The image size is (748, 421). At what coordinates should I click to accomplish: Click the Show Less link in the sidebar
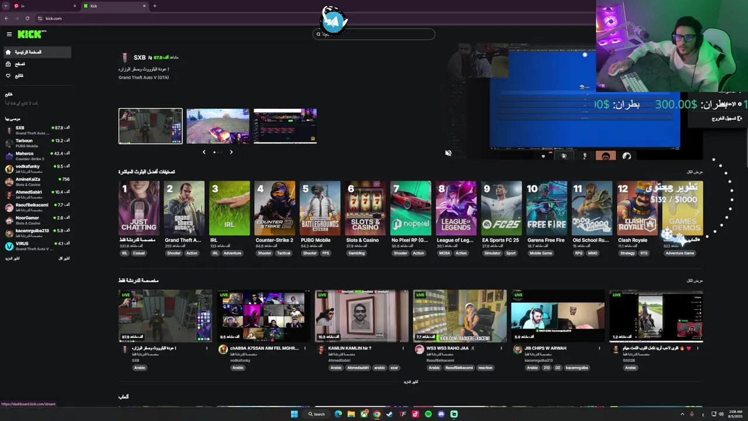point(64,258)
